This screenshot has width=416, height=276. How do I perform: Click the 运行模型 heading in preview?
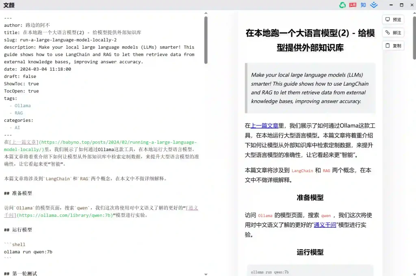[x=310, y=252]
